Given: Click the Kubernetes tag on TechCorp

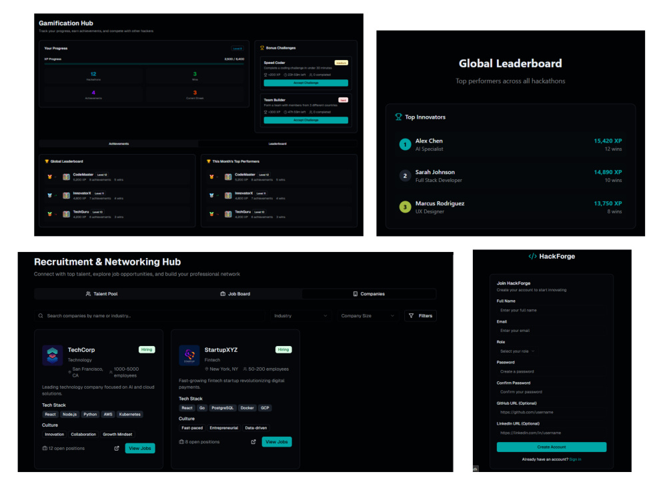Looking at the screenshot, I should [x=130, y=415].
